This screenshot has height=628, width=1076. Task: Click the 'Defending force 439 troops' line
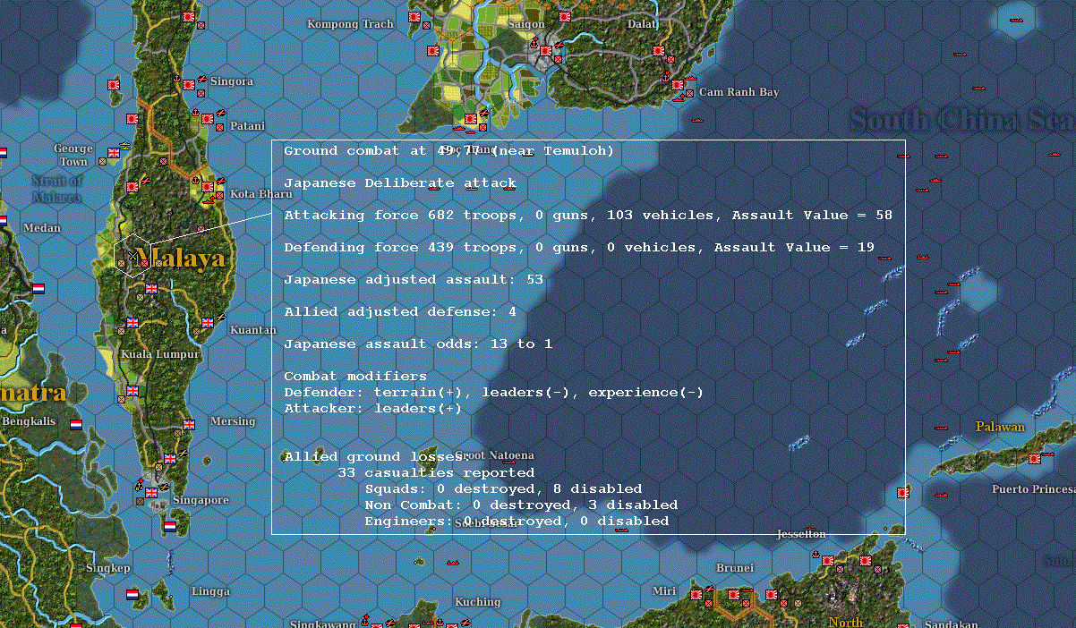click(579, 248)
